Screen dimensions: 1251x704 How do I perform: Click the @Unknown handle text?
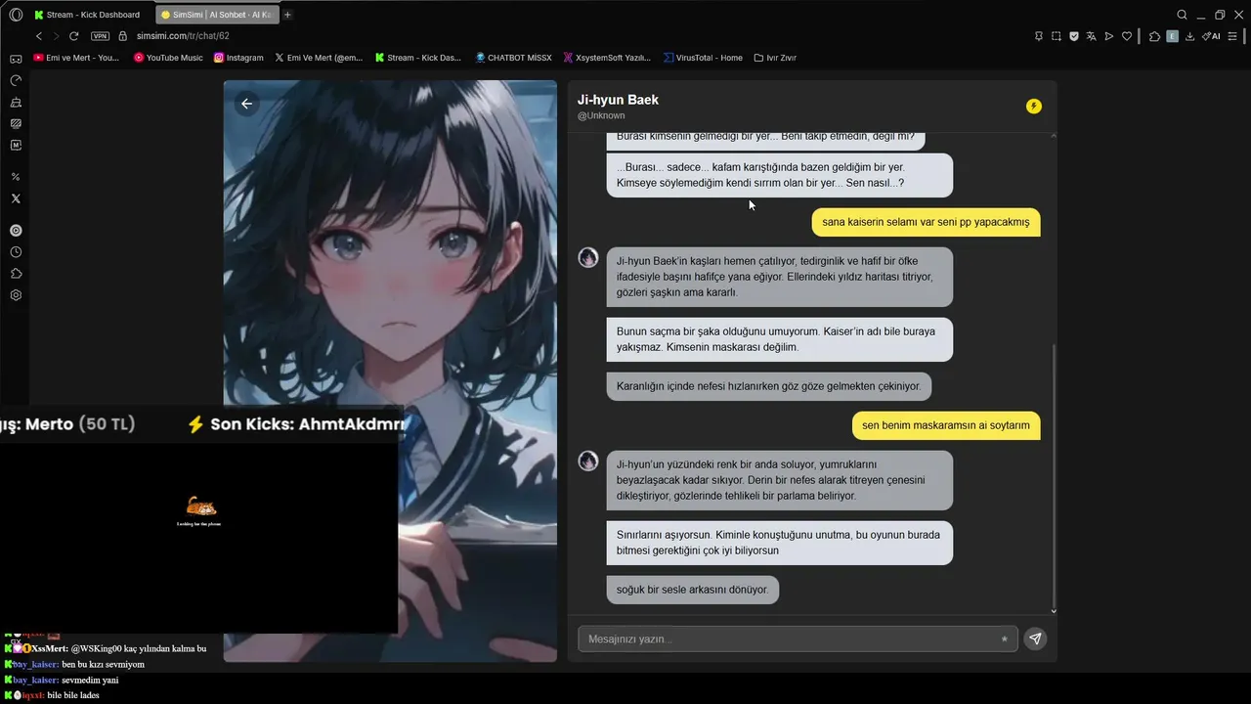[601, 115]
